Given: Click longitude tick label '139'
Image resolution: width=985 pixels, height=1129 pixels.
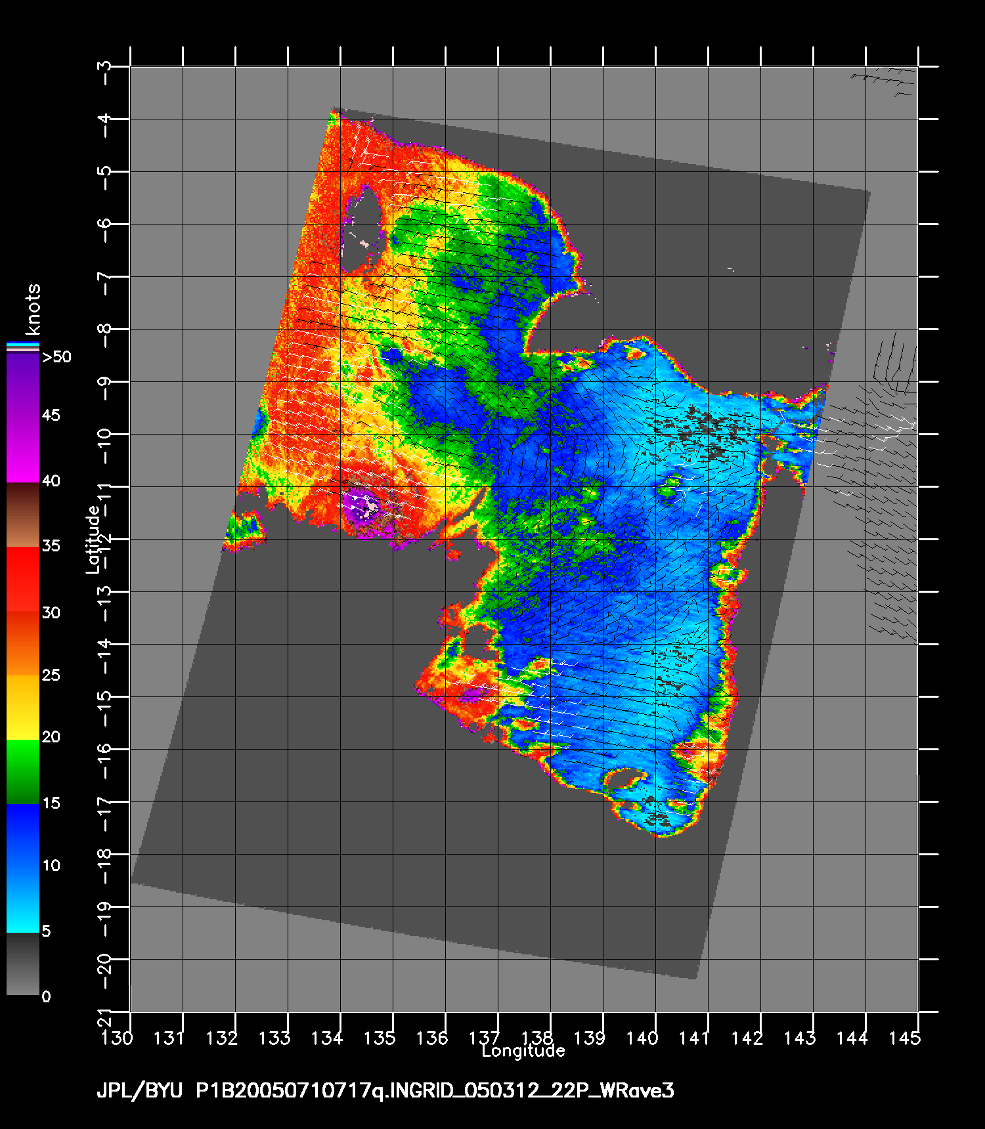Looking at the screenshot, I should point(589,1038).
